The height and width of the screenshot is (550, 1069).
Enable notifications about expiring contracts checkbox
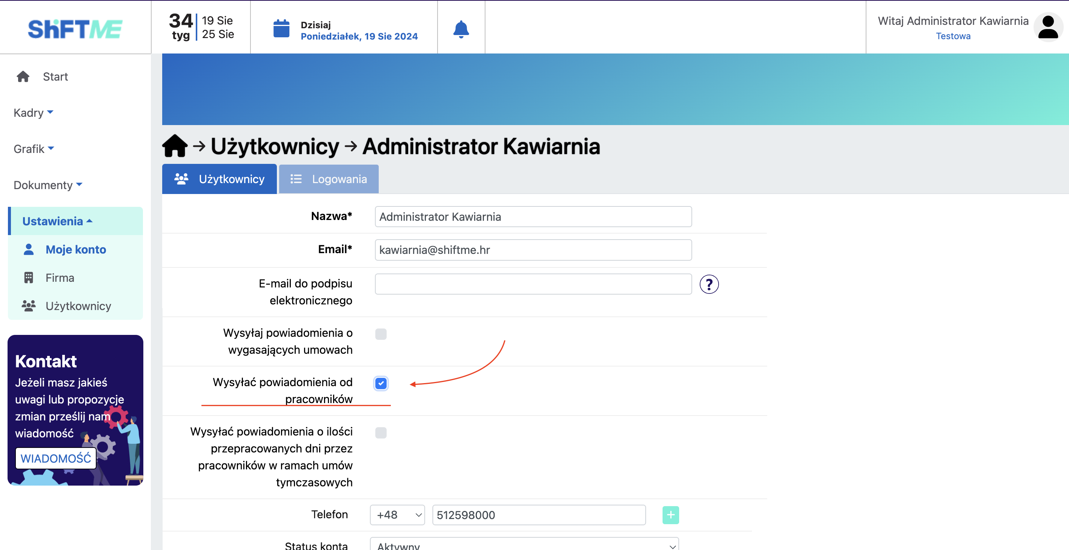[381, 334]
